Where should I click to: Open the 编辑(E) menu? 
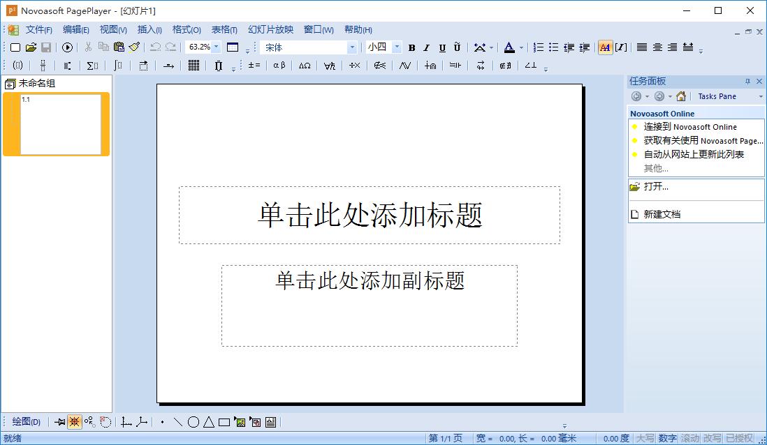(x=76, y=30)
